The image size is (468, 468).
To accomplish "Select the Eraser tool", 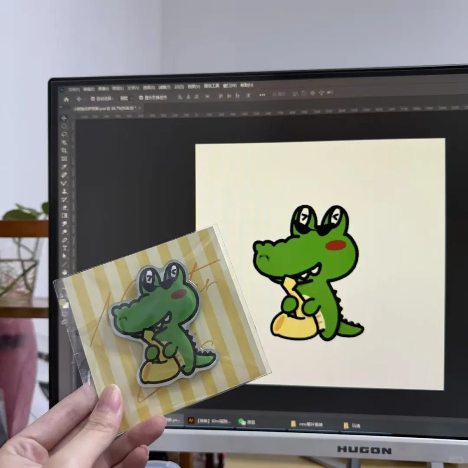I will tap(65, 208).
